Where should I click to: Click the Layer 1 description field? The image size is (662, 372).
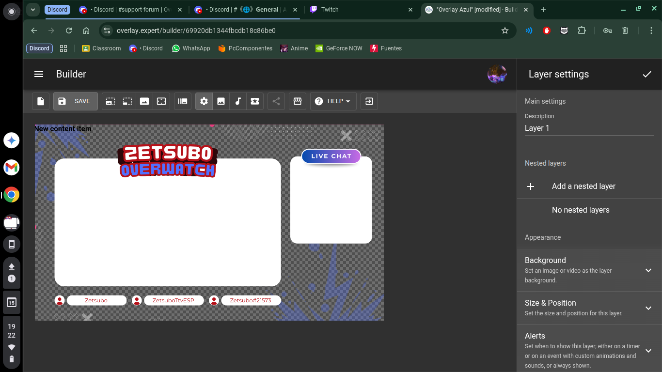pos(589,128)
